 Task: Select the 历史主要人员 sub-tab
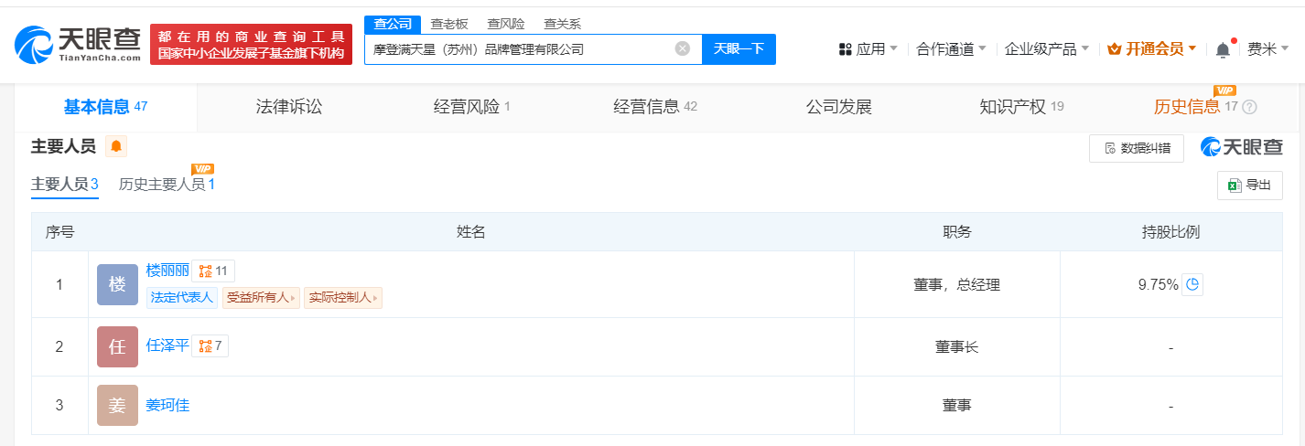pos(167,184)
